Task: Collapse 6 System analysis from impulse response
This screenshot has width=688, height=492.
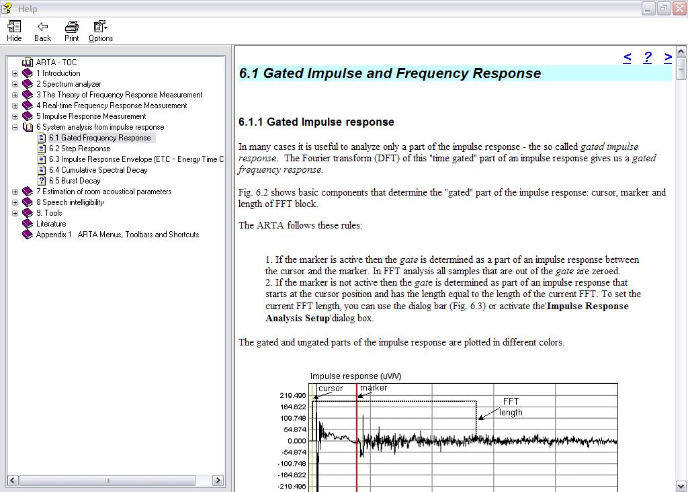Action: point(15,127)
